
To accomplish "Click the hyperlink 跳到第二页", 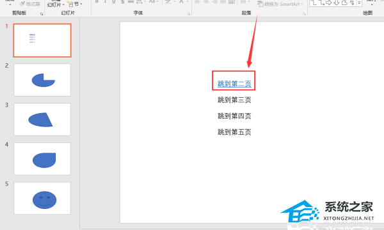I will [234, 84].
